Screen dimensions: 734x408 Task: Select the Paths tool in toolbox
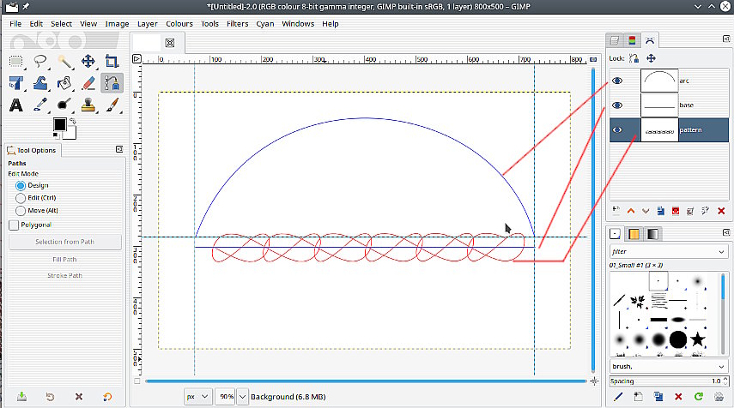[112, 83]
